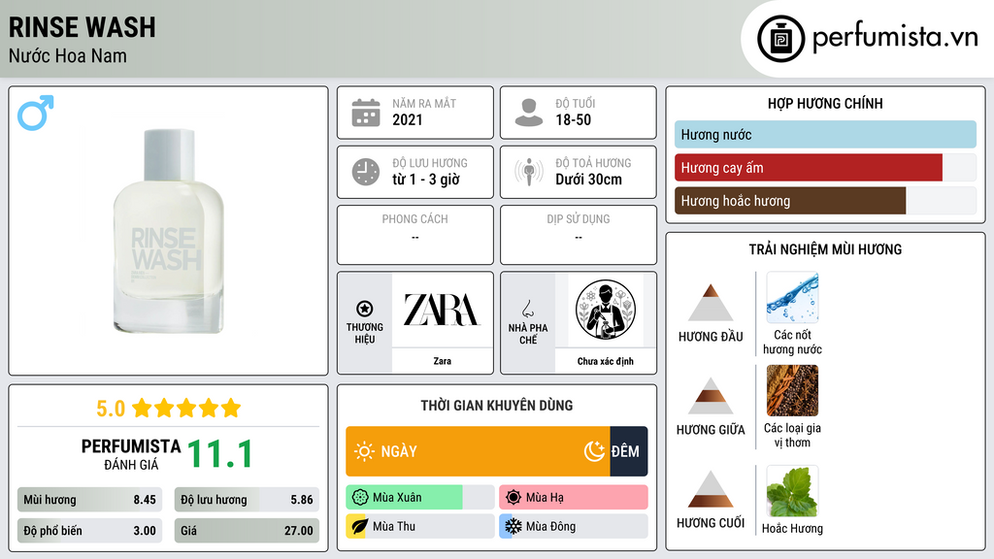Screen dimensions: 994x559
Task: Click the Dịp sử dụng card
Action: 579,235
